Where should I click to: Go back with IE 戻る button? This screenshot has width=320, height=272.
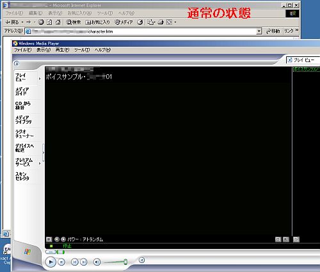click(x=12, y=22)
